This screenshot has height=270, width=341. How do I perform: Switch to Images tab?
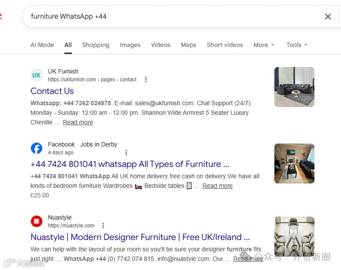pos(130,45)
